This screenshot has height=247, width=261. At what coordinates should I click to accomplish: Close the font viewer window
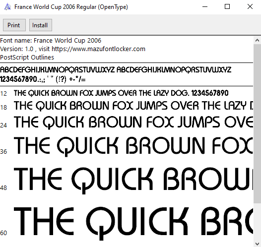click(x=250, y=7)
